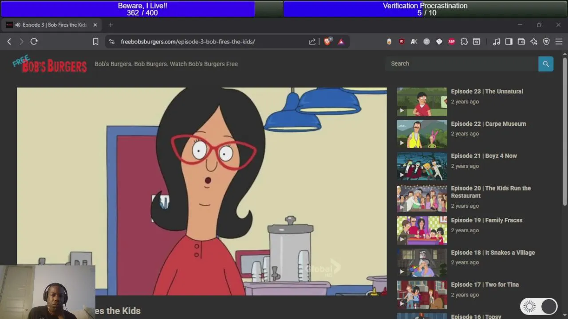Toggle the browser sidebar panel icon
568x319 pixels.
(x=509, y=42)
